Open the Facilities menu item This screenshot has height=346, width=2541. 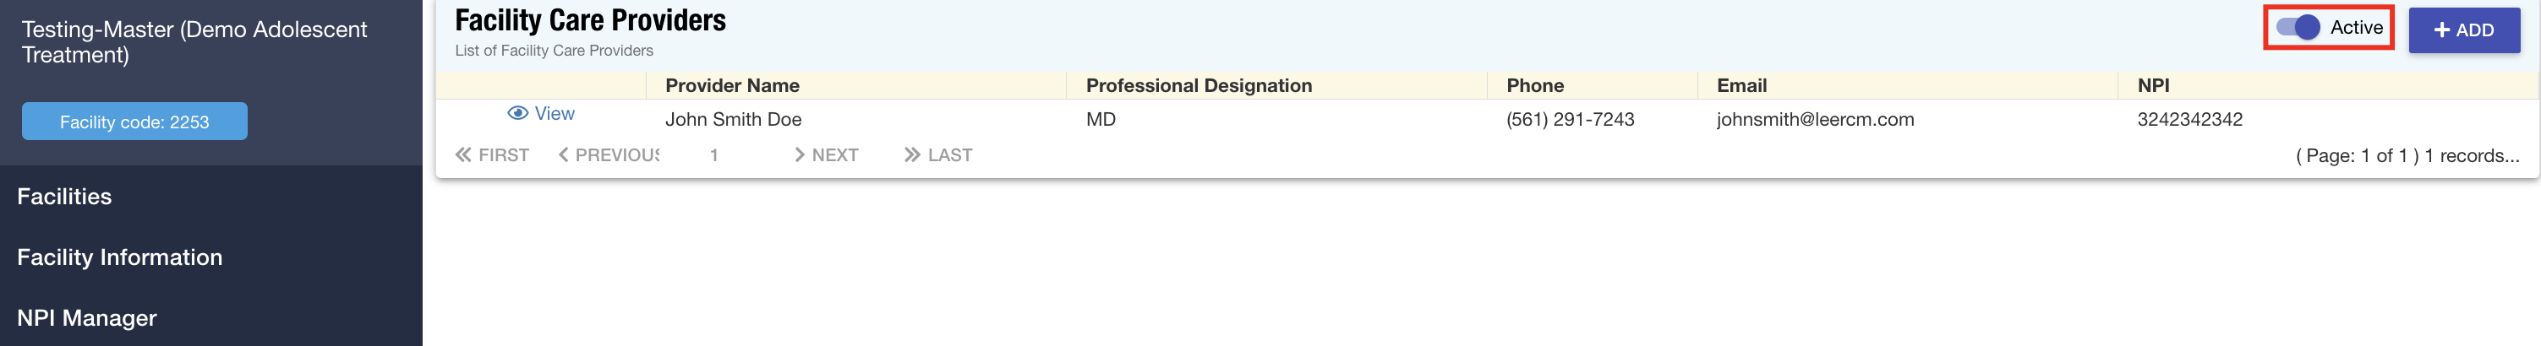(x=65, y=196)
